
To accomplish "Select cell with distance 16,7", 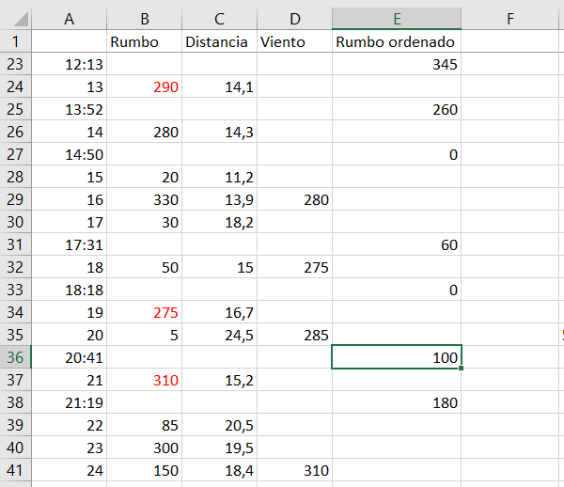I will [x=219, y=312].
